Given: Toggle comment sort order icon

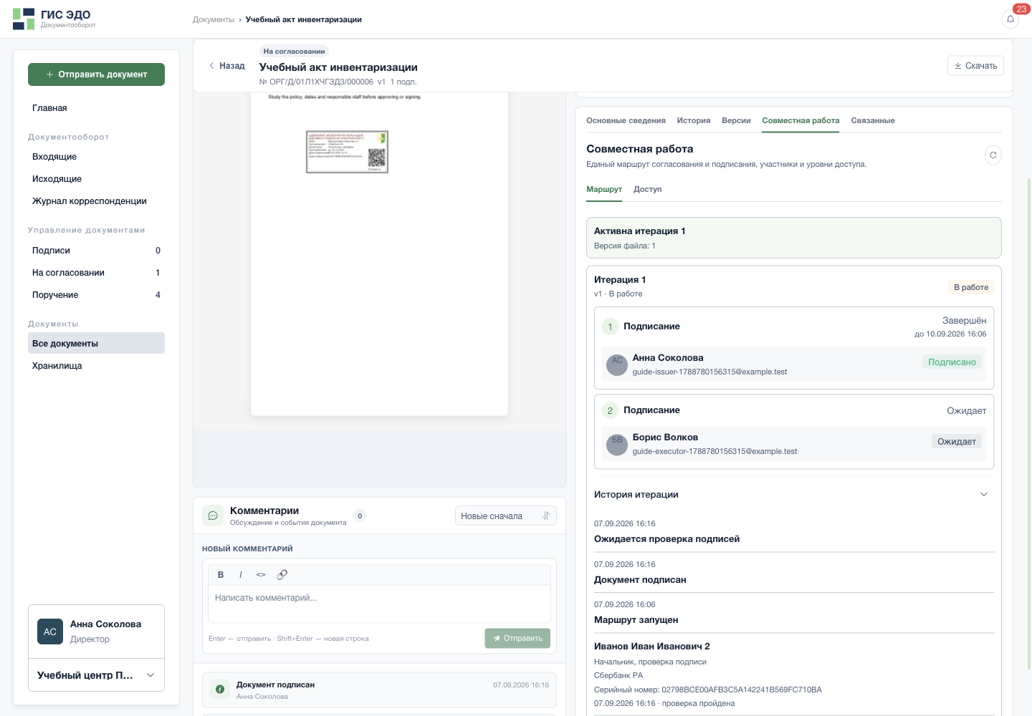Looking at the screenshot, I should [x=546, y=516].
